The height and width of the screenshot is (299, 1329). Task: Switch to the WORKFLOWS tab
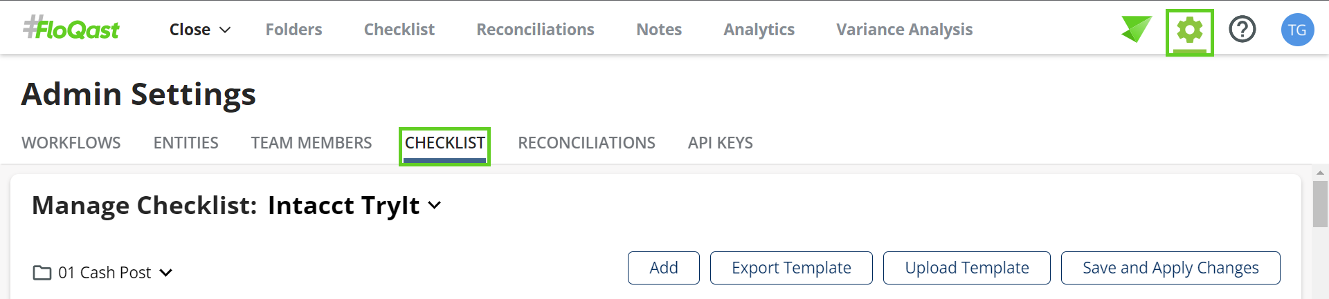coord(71,143)
